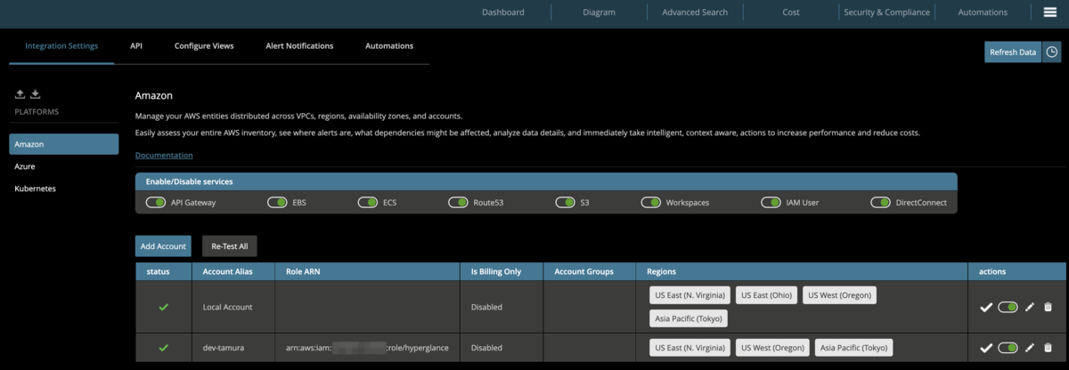Toggle the ECS service switch
This screenshot has width=1069, height=370.
pos(368,203)
